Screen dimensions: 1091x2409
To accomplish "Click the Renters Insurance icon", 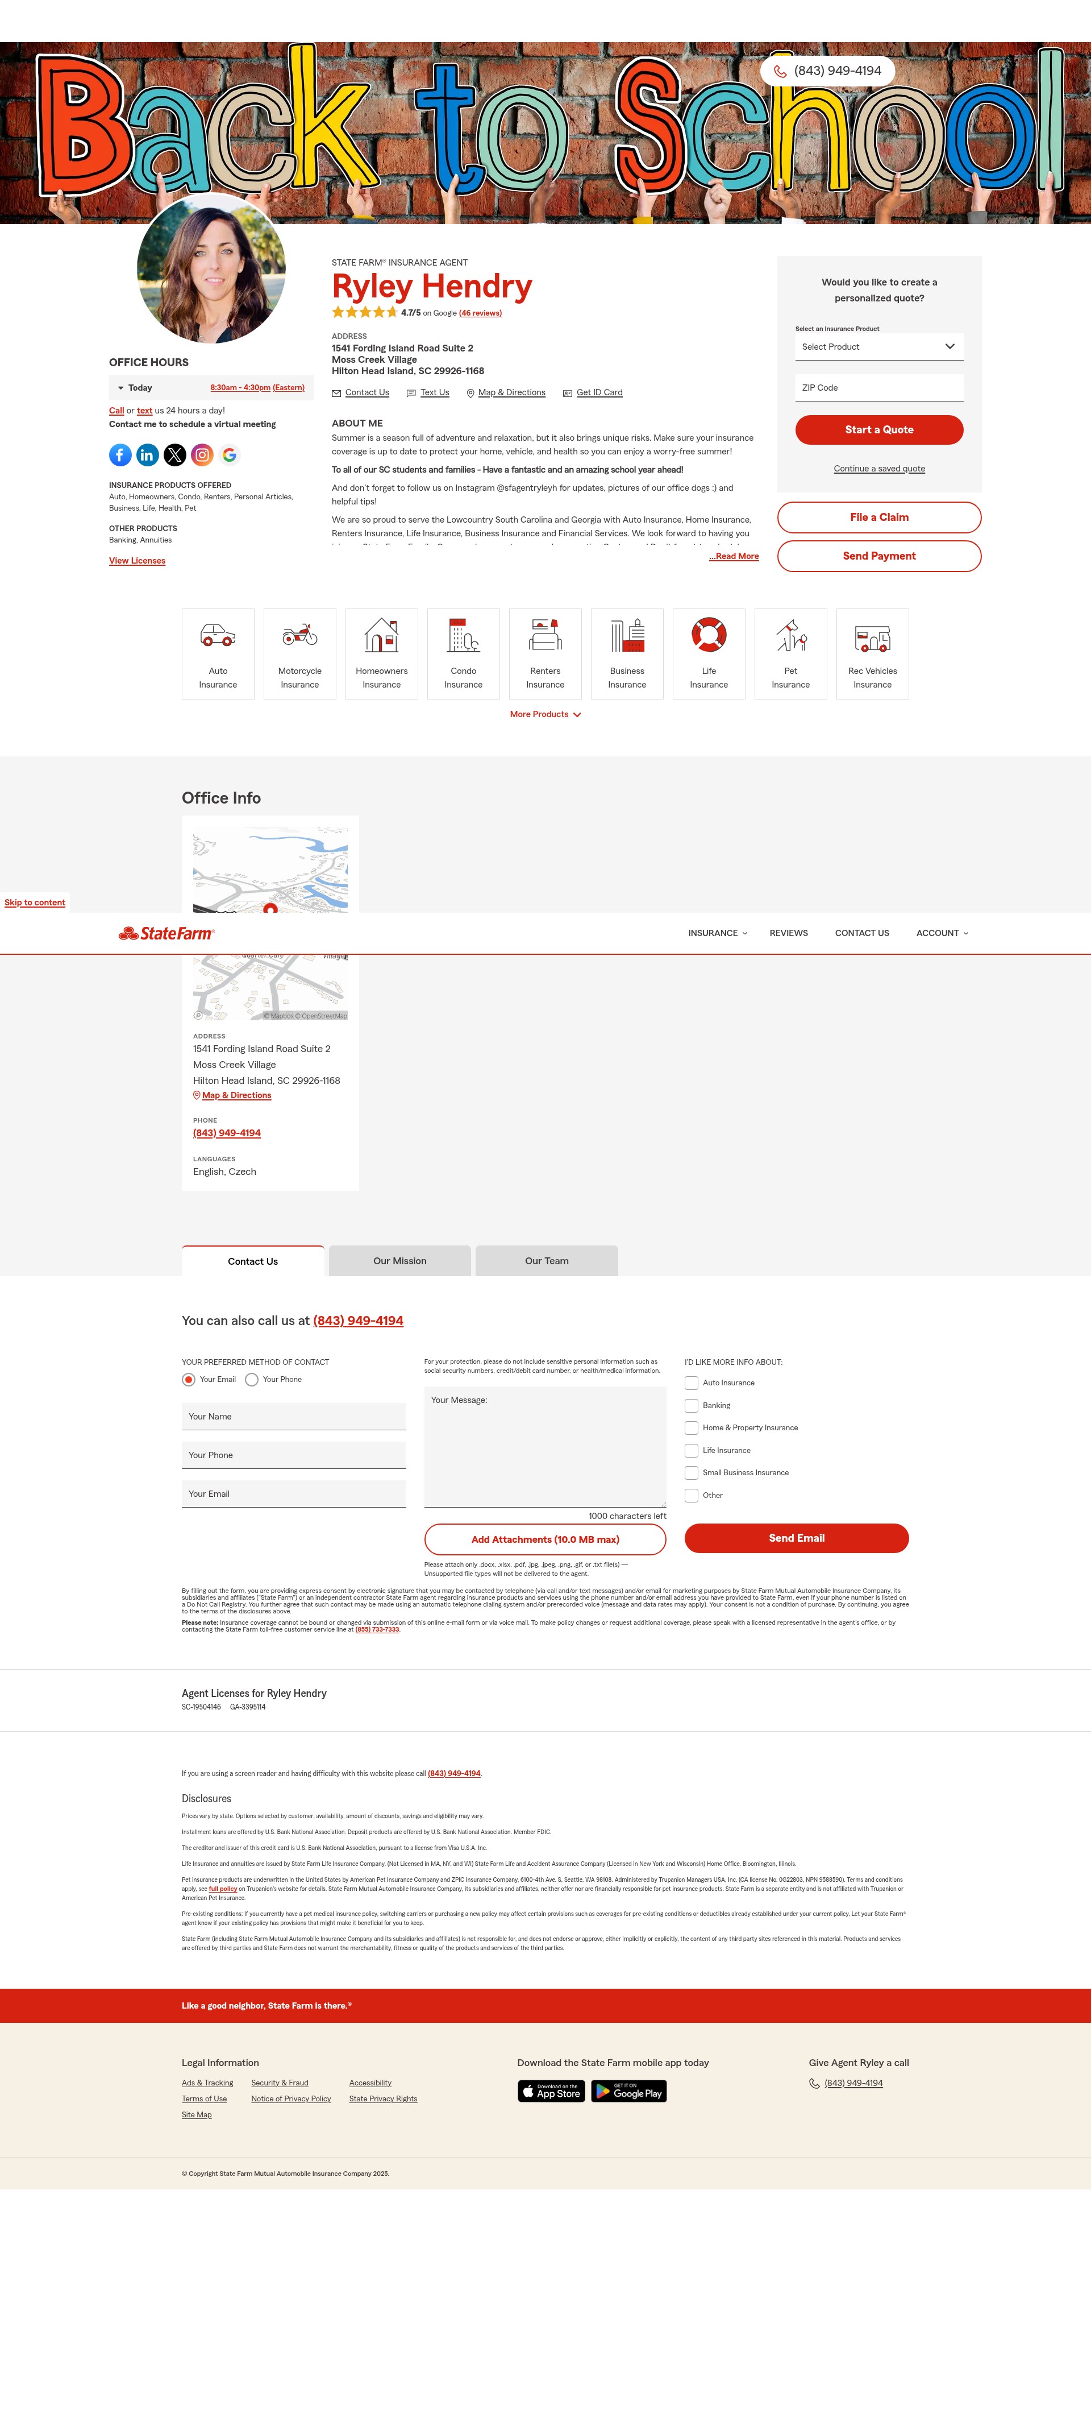I will [x=545, y=635].
